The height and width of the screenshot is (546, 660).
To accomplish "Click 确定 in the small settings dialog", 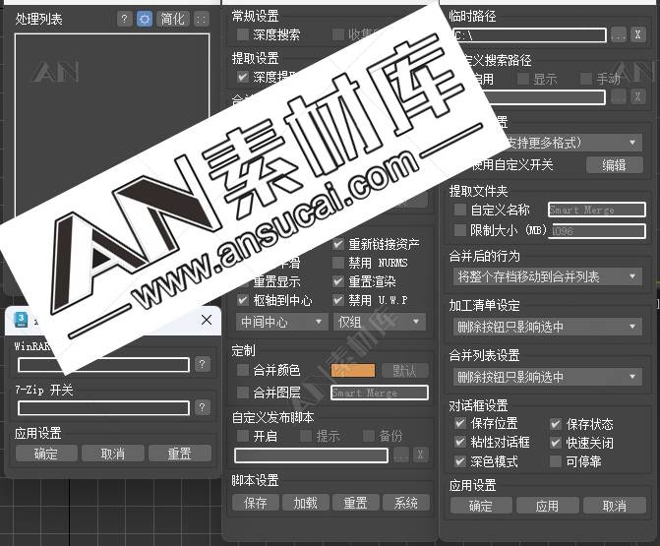I will [x=46, y=454].
